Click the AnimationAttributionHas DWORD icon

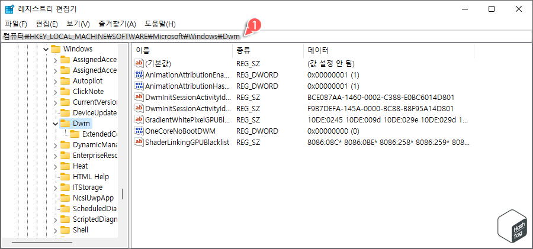tap(139, 86)
